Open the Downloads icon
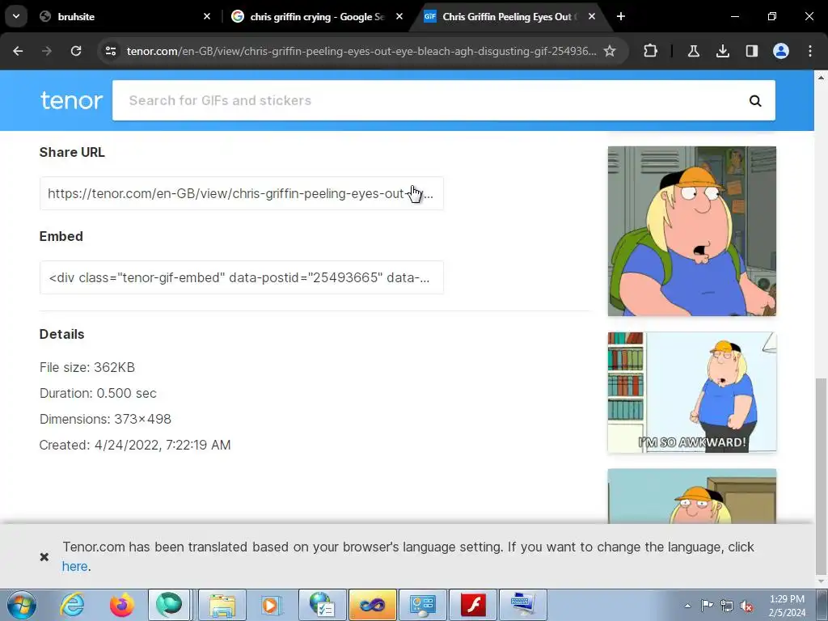The image size is (828, 621). click(x=723, y=51)
